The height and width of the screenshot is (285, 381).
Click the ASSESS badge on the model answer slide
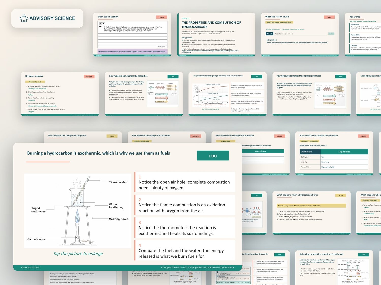363,136
